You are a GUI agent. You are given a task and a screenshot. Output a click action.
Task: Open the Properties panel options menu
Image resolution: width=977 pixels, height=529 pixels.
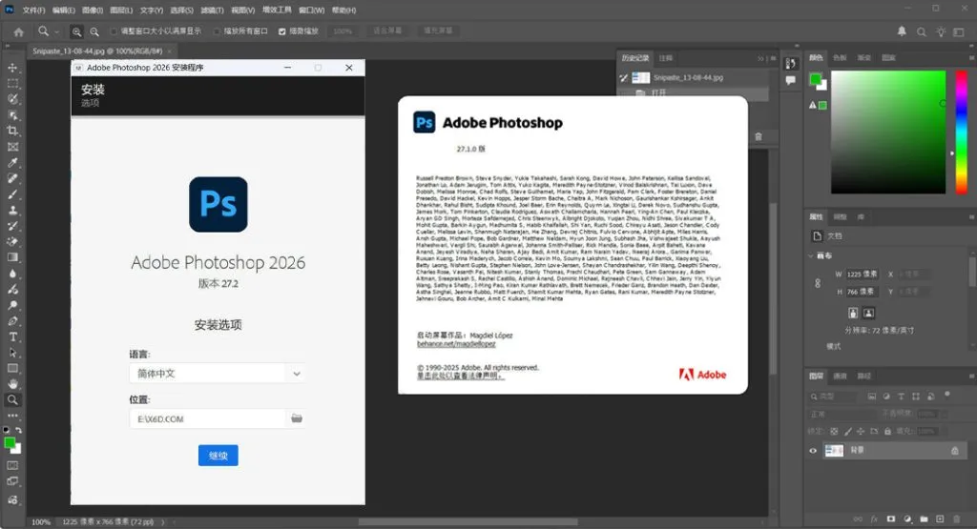coord(971,217)
